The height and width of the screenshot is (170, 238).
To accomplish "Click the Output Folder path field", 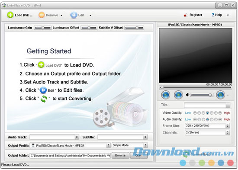I will (70, 156).
